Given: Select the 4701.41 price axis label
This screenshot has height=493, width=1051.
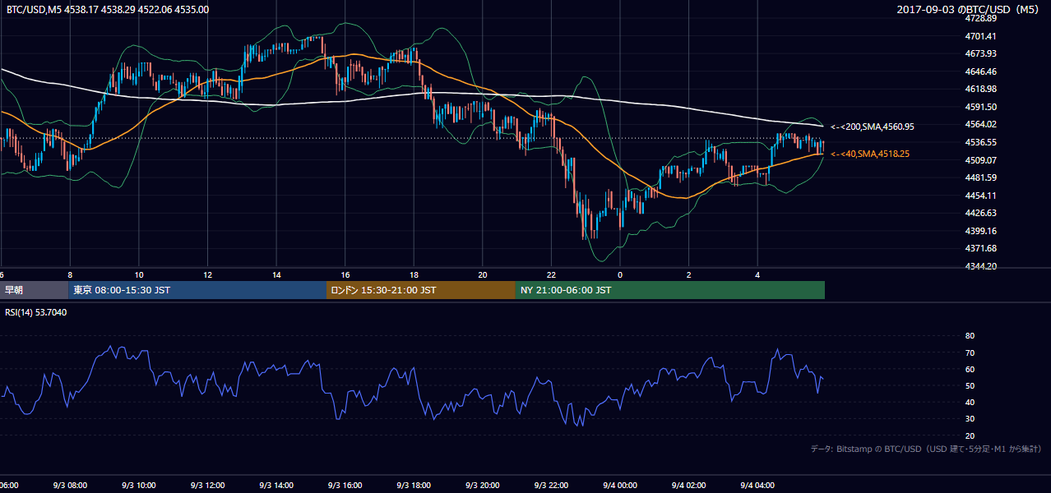Looking at the screenshot, I should point(981,36).
